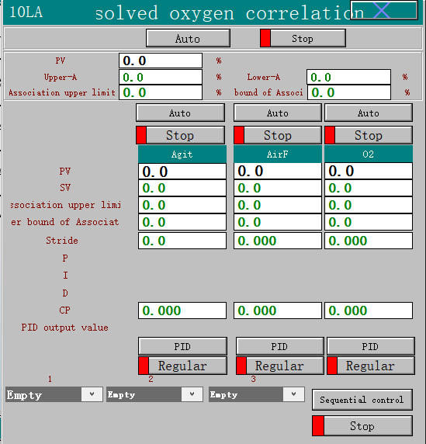Click the Stride row label

pyautogui.click(x=62, y=241)
